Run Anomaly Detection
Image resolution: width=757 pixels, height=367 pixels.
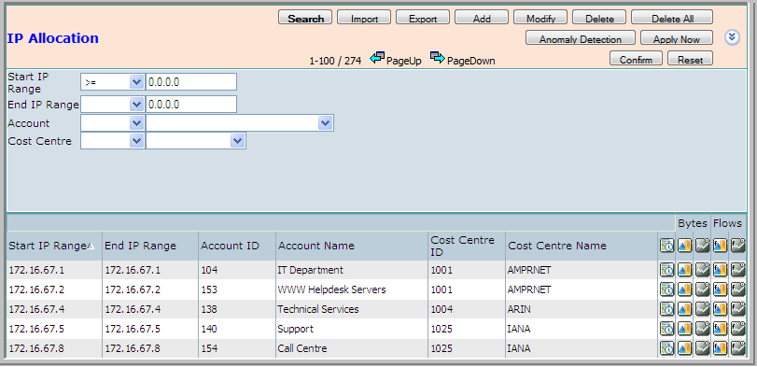pyautogui.click(x=581, y=37)
